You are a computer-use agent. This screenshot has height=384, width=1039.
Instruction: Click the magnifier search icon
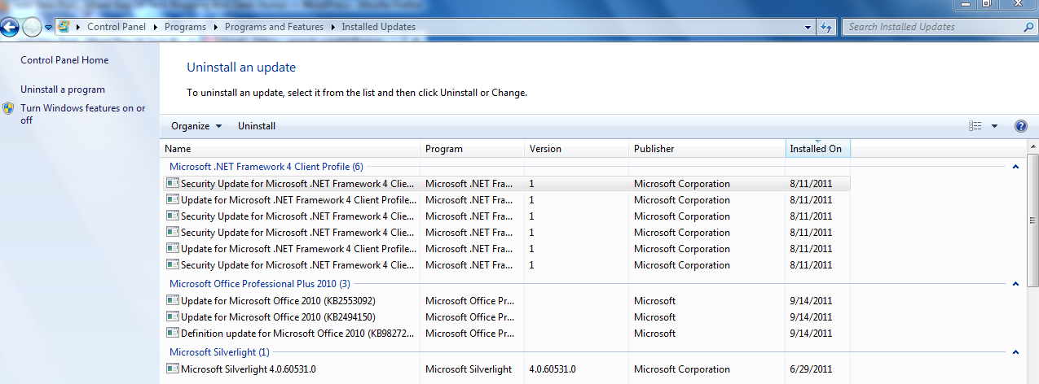(x=1028, y=27)
